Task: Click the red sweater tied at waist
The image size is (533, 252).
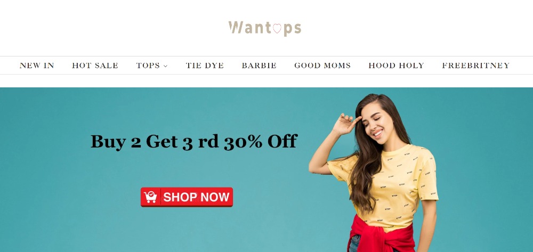Action: pos(382,234)
